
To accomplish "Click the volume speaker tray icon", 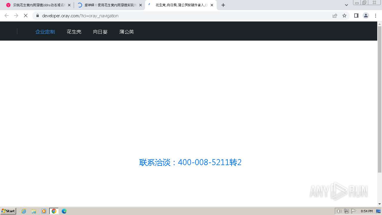I will [339, 211].
